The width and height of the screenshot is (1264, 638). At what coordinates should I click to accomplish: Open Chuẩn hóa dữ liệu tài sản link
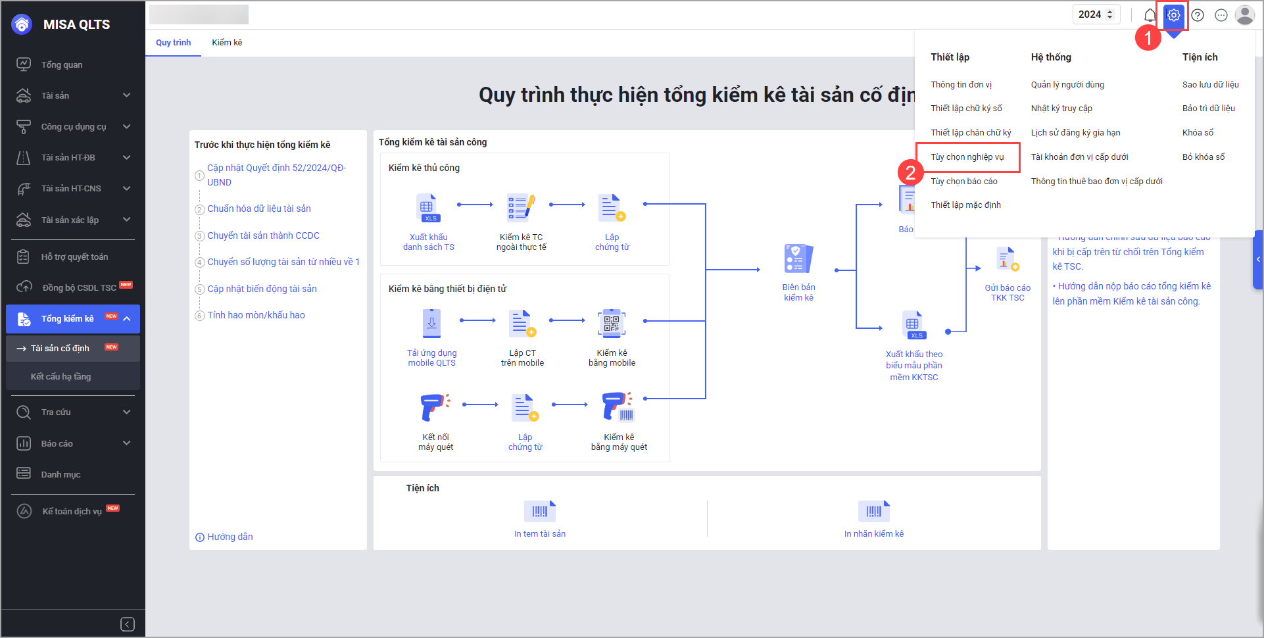coord(259,209)
